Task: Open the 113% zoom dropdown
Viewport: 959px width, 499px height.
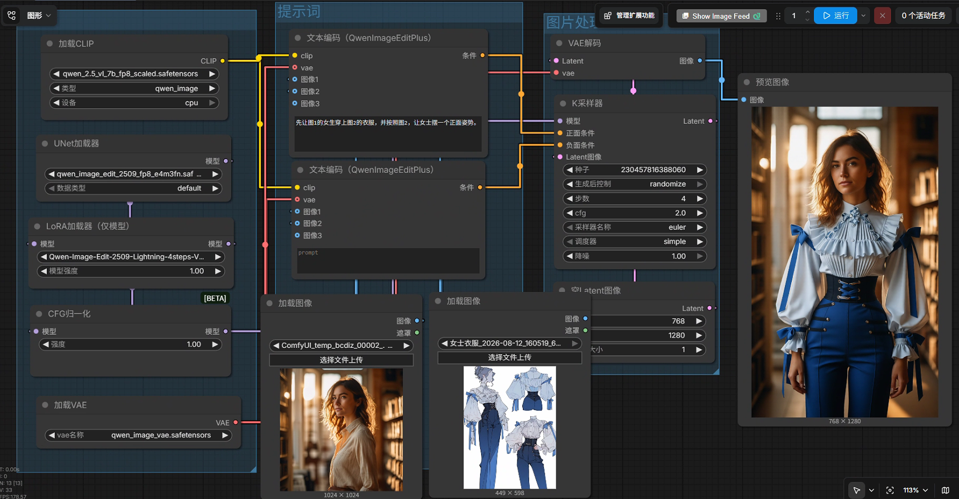Action: tap(916, 490)
